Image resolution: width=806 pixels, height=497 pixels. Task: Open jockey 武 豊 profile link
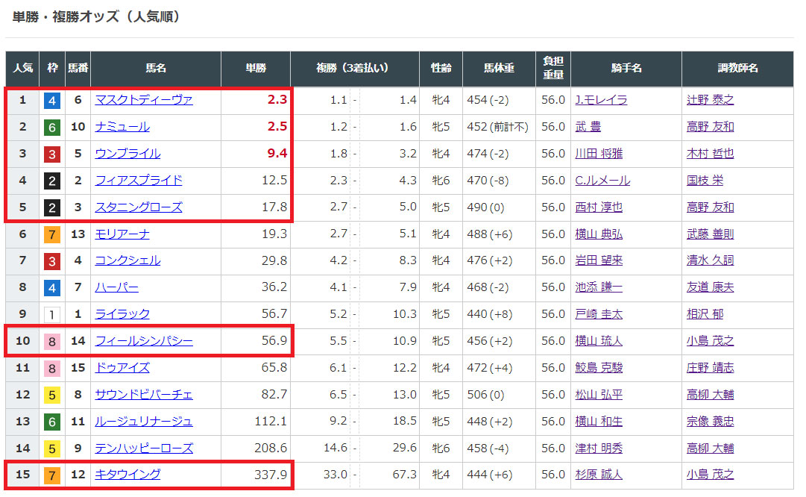pos(588,126)
